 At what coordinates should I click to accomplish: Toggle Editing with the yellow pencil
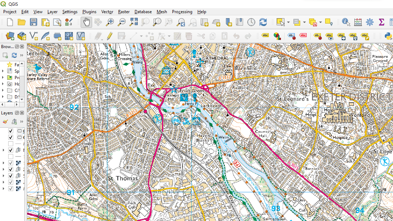pos(109,36)
